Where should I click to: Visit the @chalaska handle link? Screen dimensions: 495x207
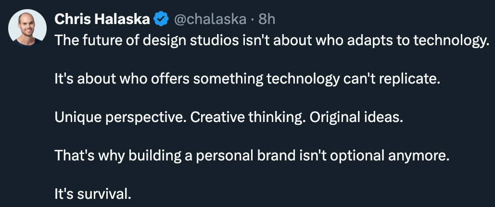click(x=211, y=19)
